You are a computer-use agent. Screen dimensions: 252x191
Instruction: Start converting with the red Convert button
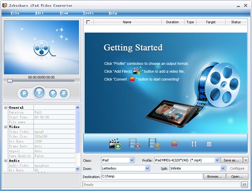coord(174,144)
